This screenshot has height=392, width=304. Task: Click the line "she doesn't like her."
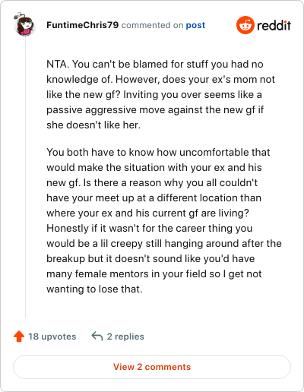[x=93, y=125]
